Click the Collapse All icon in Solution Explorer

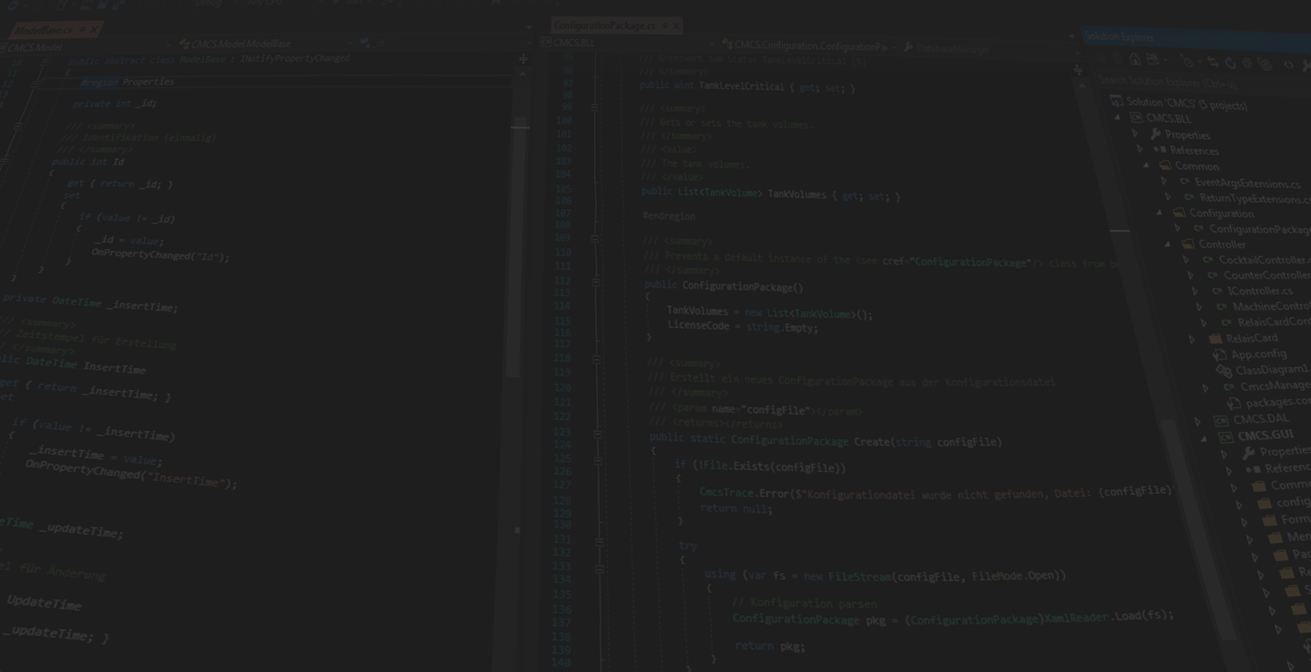coord(1247,63)
